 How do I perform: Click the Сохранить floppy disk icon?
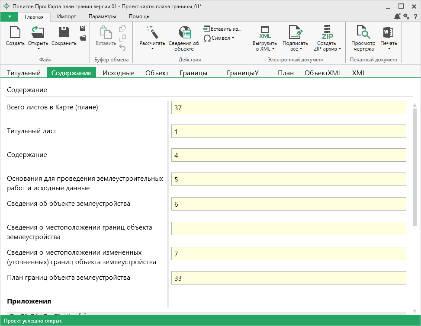pos(64,32)
